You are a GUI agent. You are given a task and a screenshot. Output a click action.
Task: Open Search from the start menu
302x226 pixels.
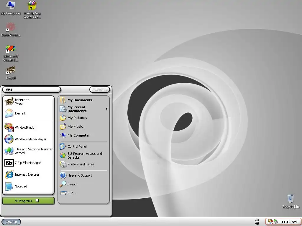click(x=83, y=184)
